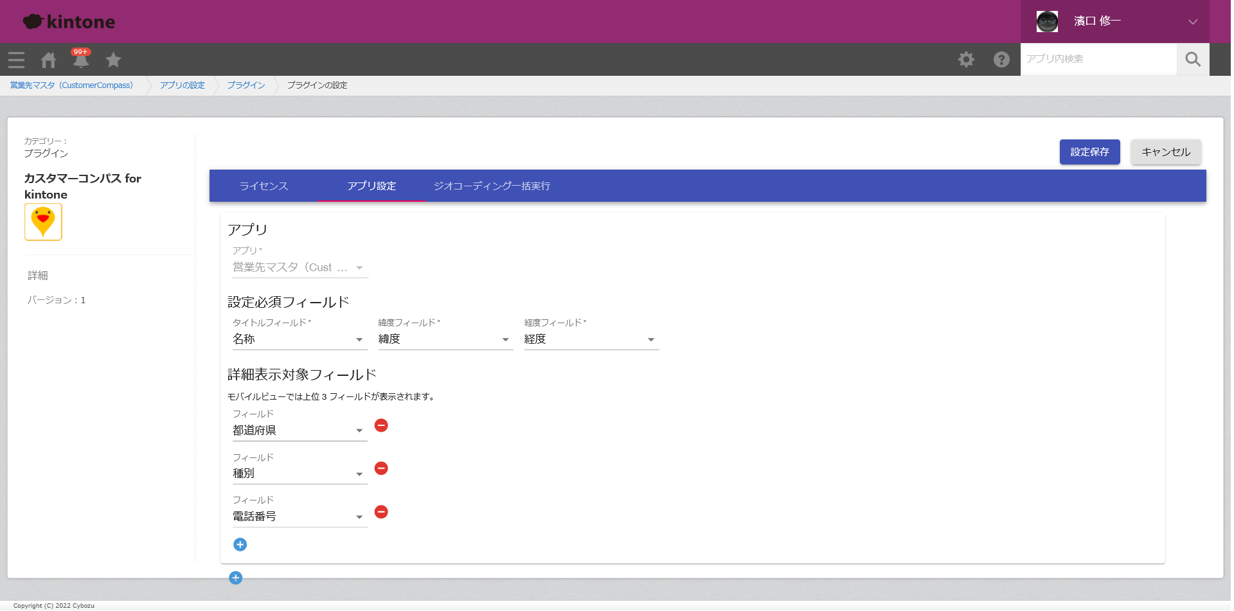The width and height of the screenshot is (1234, 611).
Task: Click the Copyright (C) 2022 Cybozu text
Action: (x=54, y=605)
